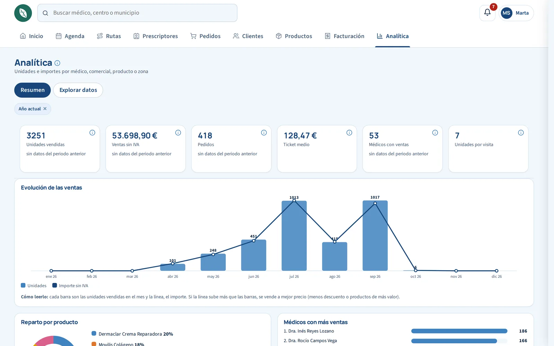Show info for Pedidos card
The height and width of the screenshot is (346, 554).
click(264, 133)
